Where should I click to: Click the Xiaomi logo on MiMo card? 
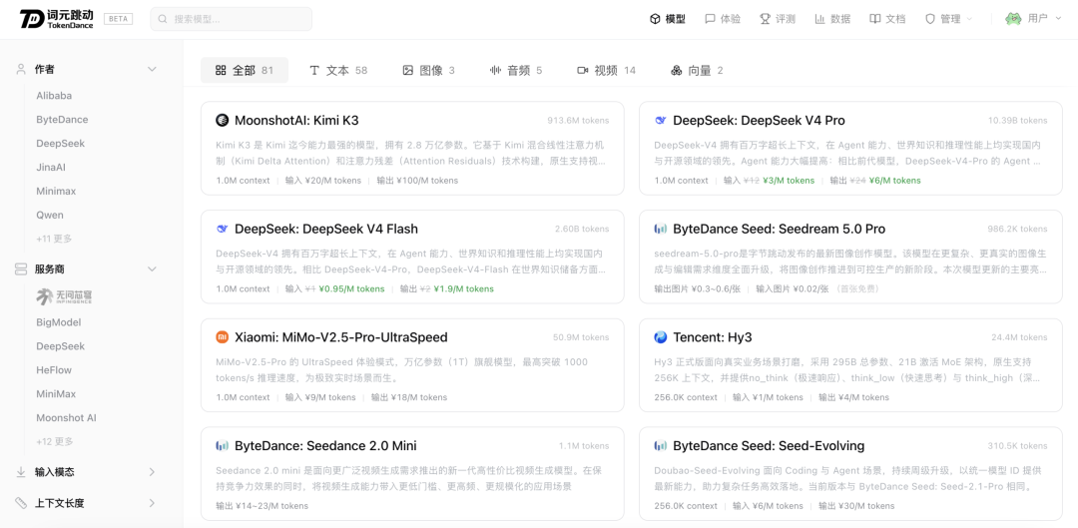222,337
